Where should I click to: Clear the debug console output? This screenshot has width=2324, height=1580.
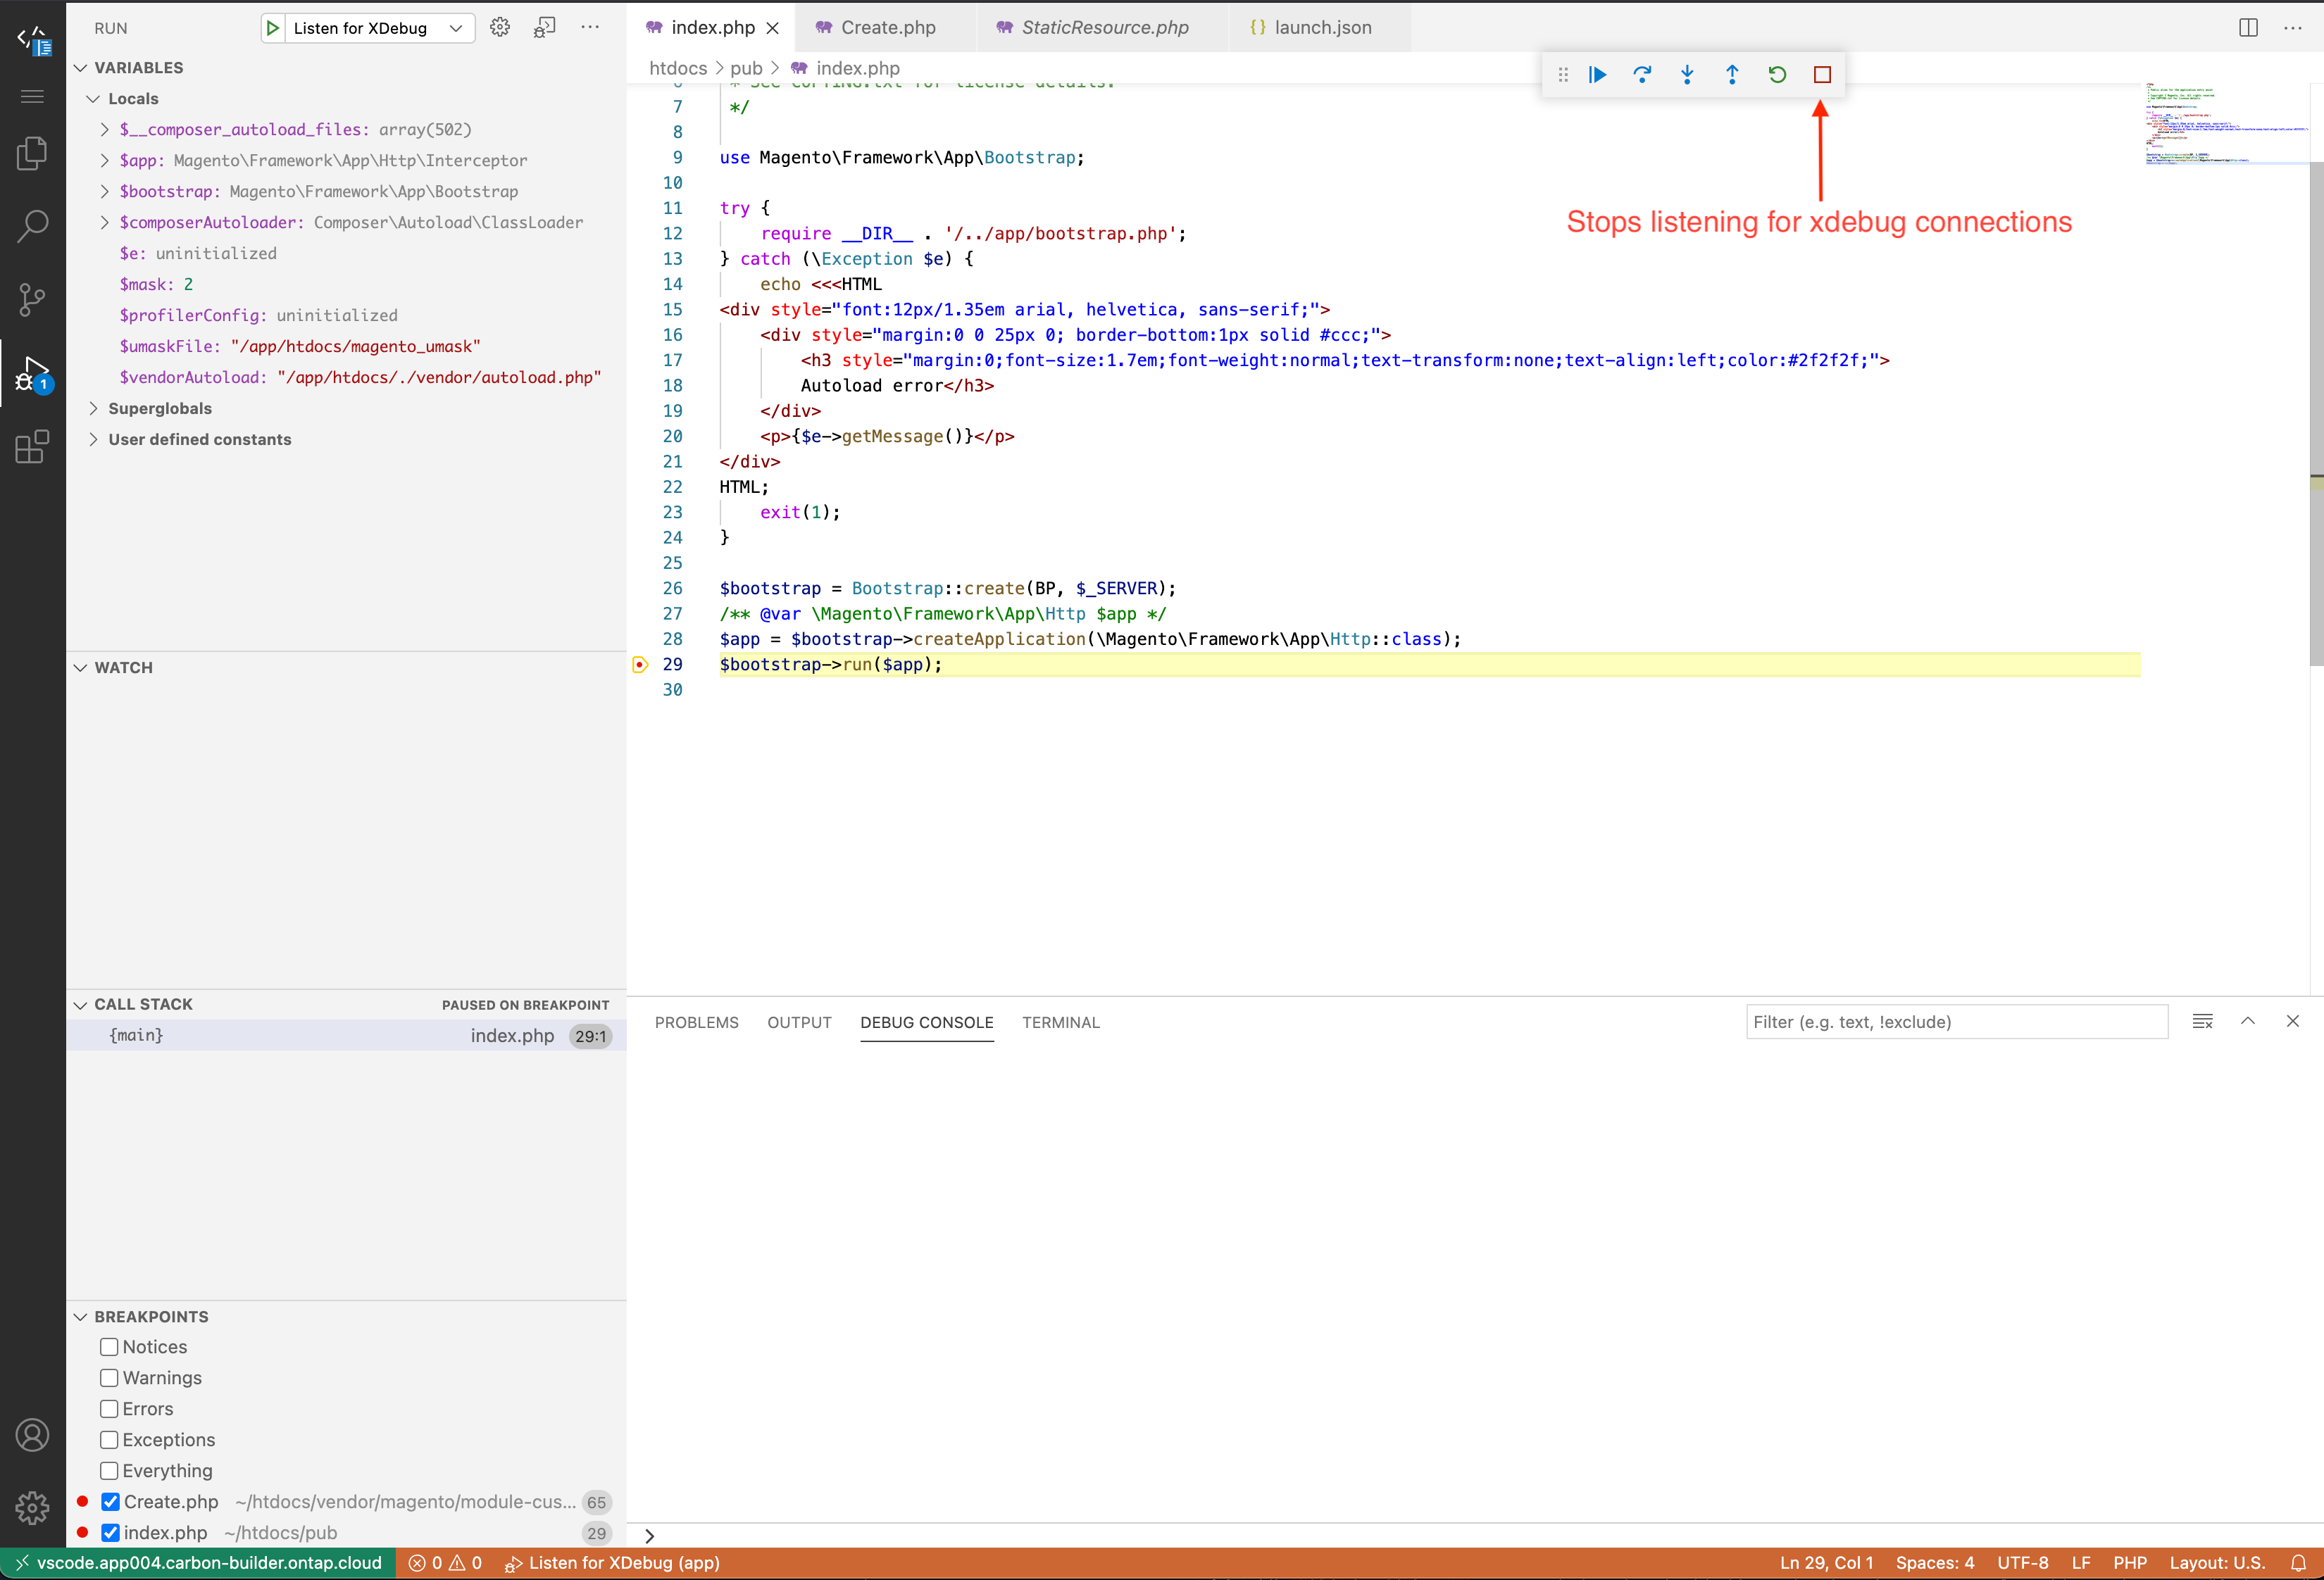click(2202, 1021)
